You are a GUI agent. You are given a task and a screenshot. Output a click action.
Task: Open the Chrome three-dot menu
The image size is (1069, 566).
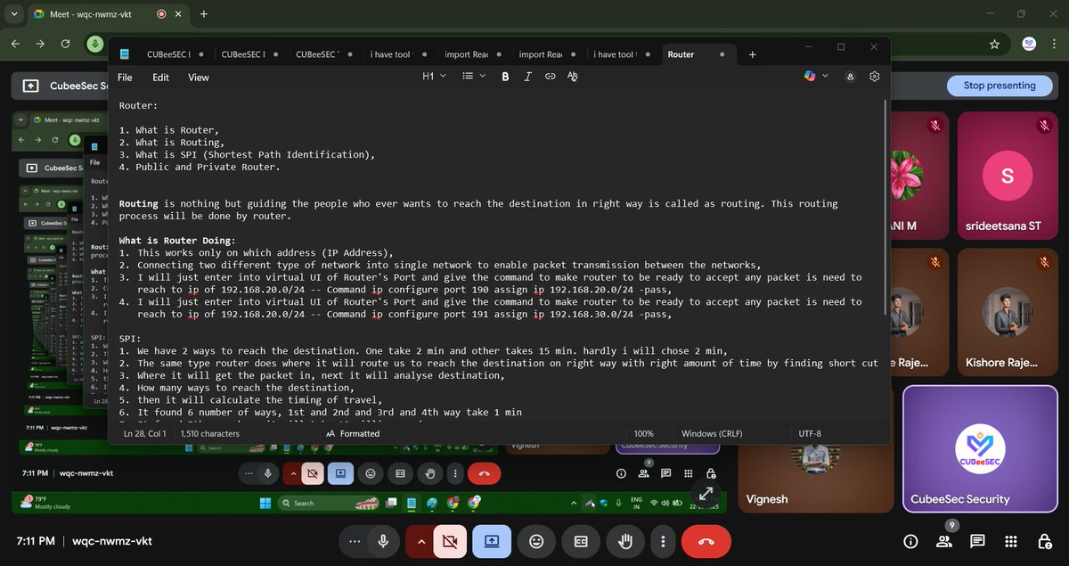(1053, 44)
